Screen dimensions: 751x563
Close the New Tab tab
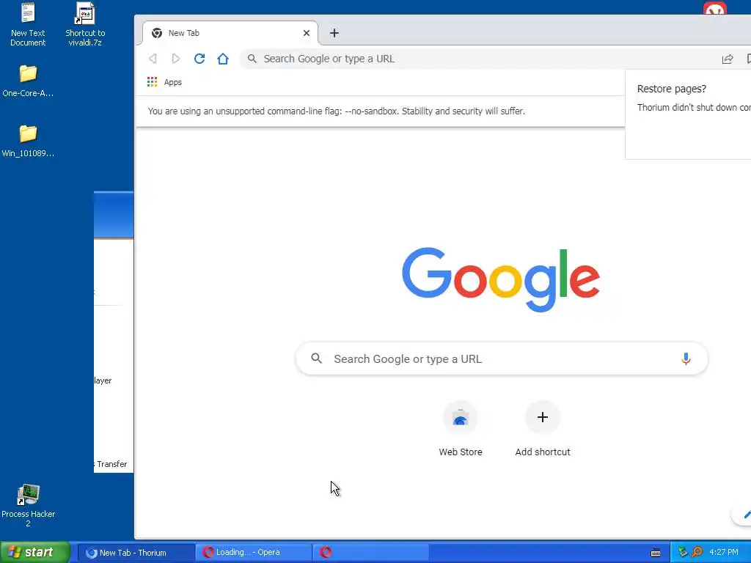point(307,32)
